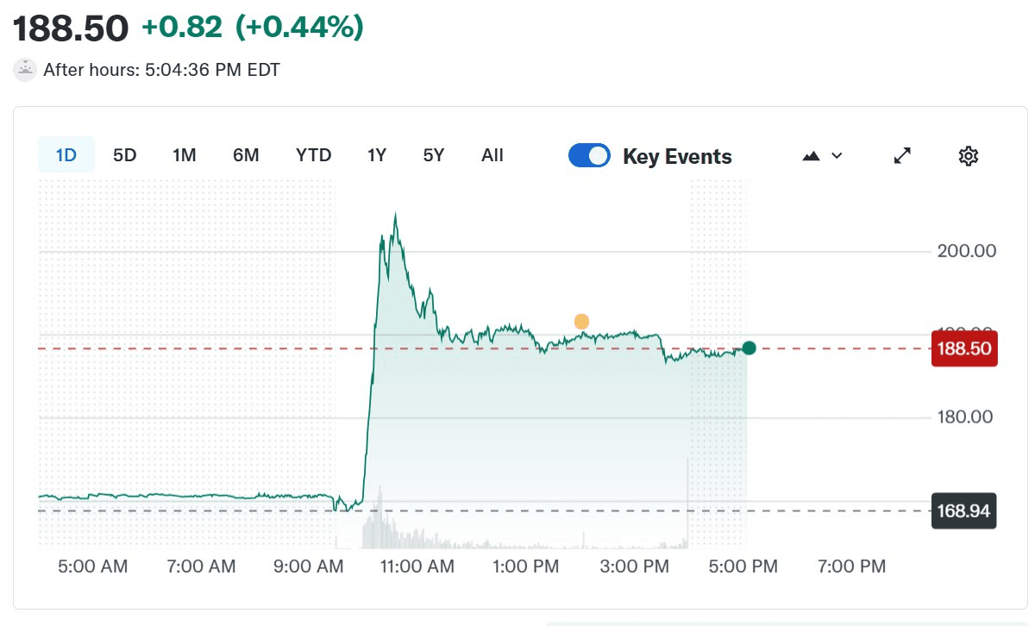The width and height of the screenshot is (1035, 626).
Task: Switch to the YTD view
Action: point(313,155)
